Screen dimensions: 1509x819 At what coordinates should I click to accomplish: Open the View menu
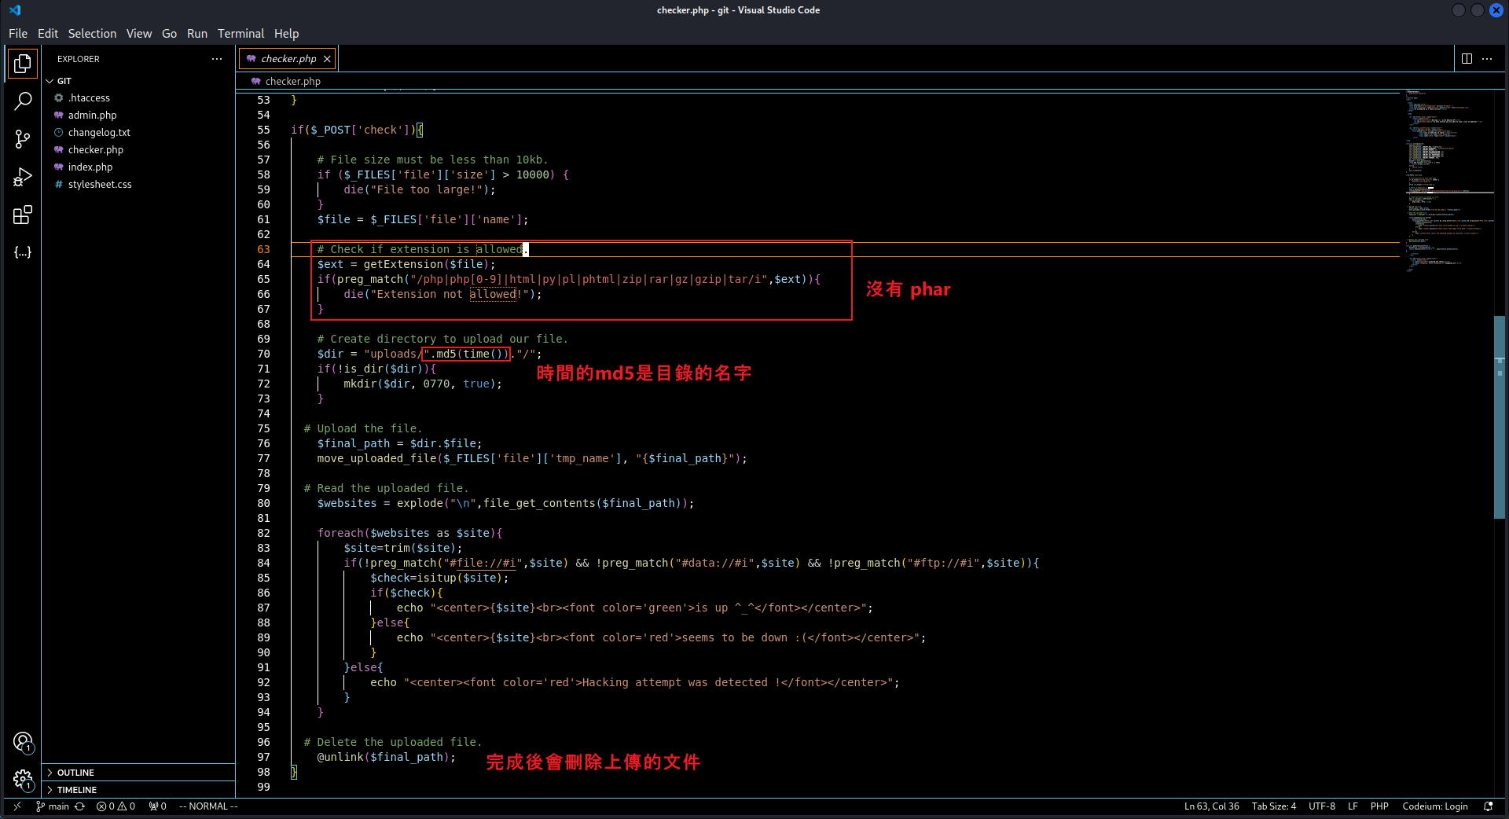(x=139, y=34)
